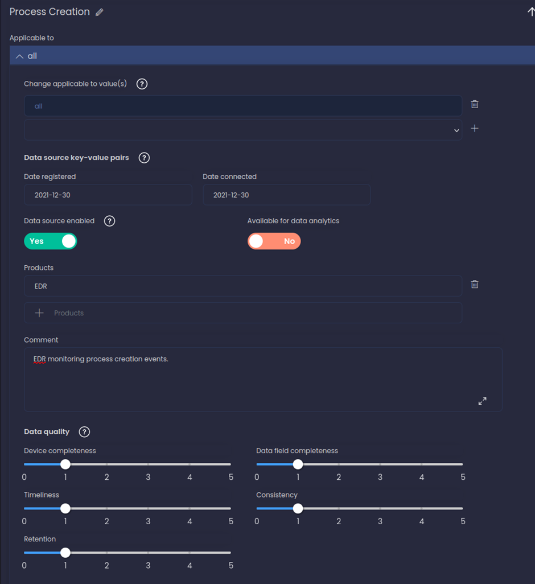Delete the 'all' value using trash icon
Viewport: 535px width, 584px height.
(475, 104)
